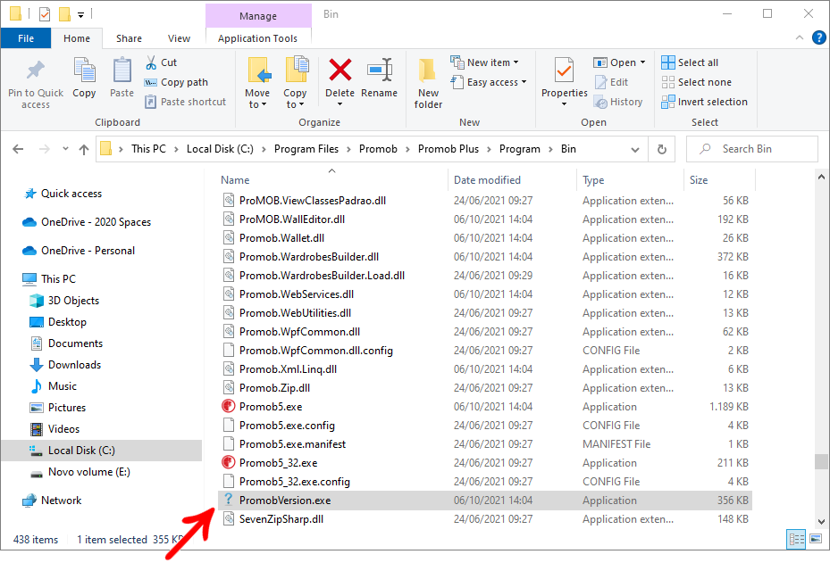
Task: Click the Properties quick access toolbar icon
Action: click(x=45, y=14)
